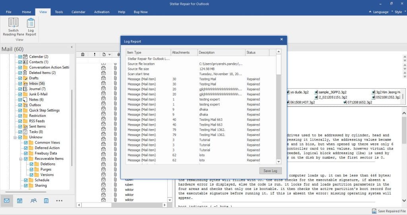The height and width of the screenshot is (215, 407).
Task: Toggle the Junk E-Mail checkbox
Action: [x=20, y=94]
